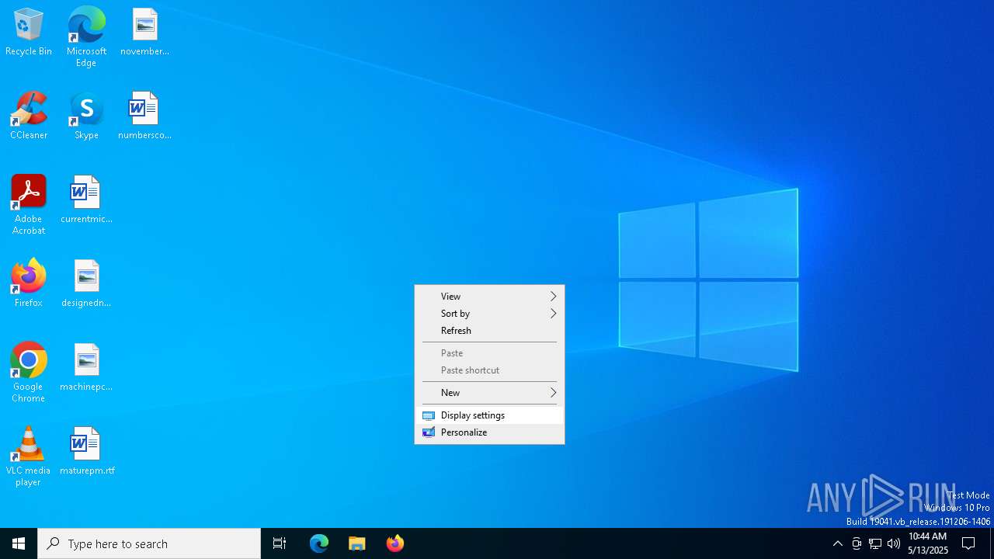Open Display settings from the context menu

click(489, 415)
